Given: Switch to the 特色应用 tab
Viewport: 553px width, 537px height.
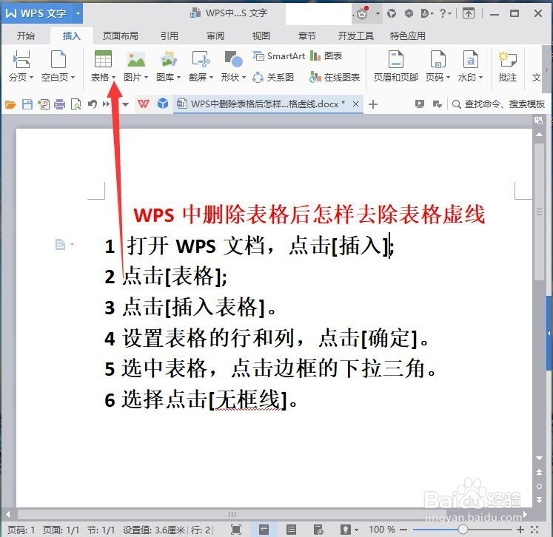Looking at the screenshot, I should (407, 36).
